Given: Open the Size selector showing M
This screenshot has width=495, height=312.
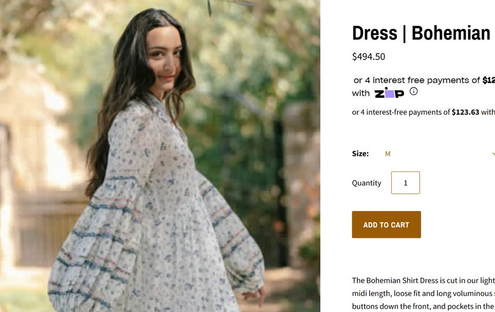Looking at the screenshot, I should pyautogui.click(x=438, y=153).
